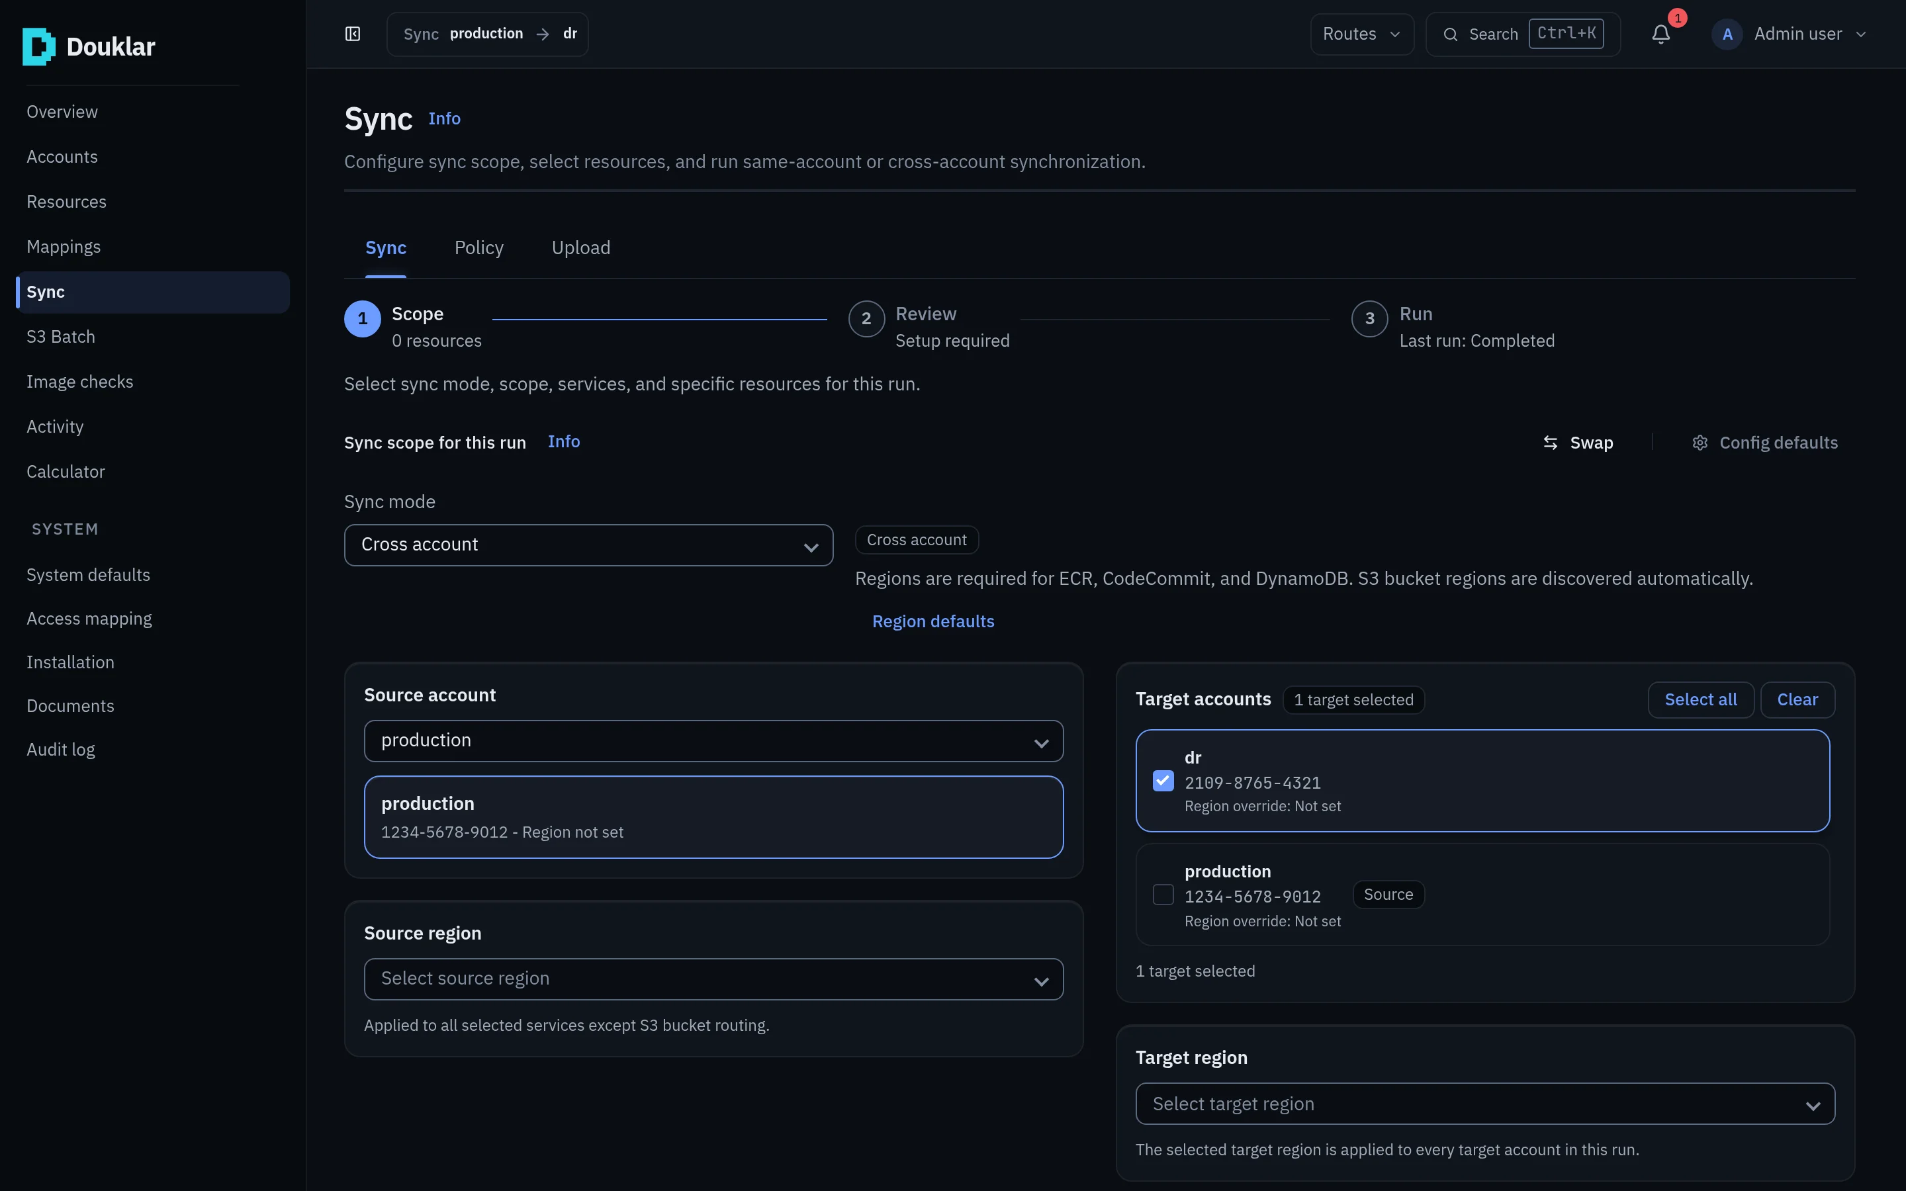Click the Admin user avatar
1906x1191 pixels.
pyautogui.click(x=1727, y=34)
